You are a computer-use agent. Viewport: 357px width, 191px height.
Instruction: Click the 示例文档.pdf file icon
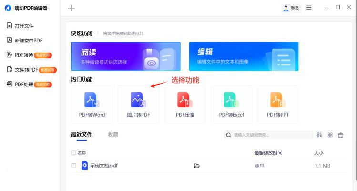(x=84, y=165)
